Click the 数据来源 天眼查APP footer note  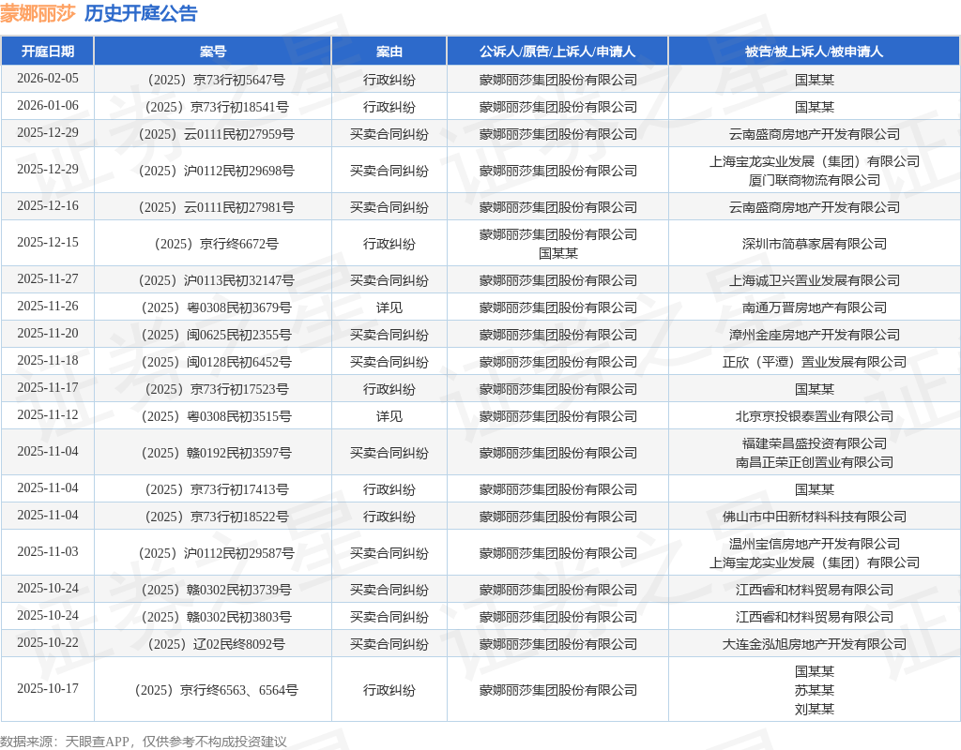coord(144,742)
